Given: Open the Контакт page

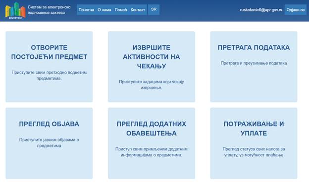Looking at the screenshot, I should [x=138, y=9].
